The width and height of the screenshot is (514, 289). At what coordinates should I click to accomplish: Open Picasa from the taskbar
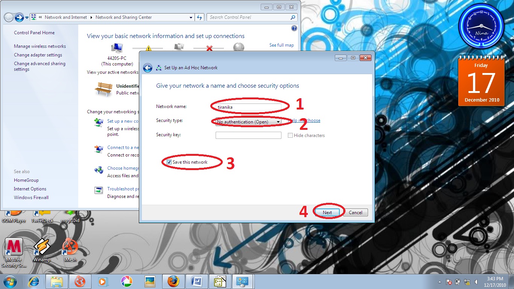pyautogui.click(x=126, y=281)
